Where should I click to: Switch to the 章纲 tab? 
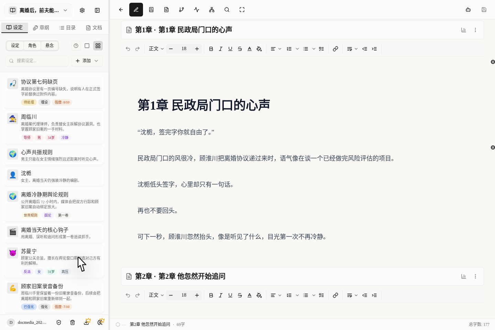click(x=41, y=27)
